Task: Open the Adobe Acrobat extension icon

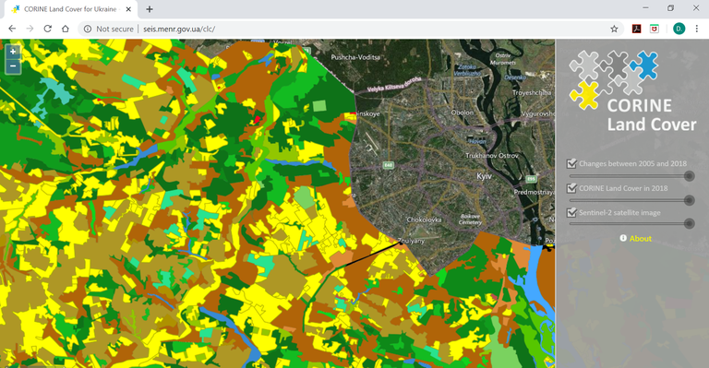Action: 637,29
